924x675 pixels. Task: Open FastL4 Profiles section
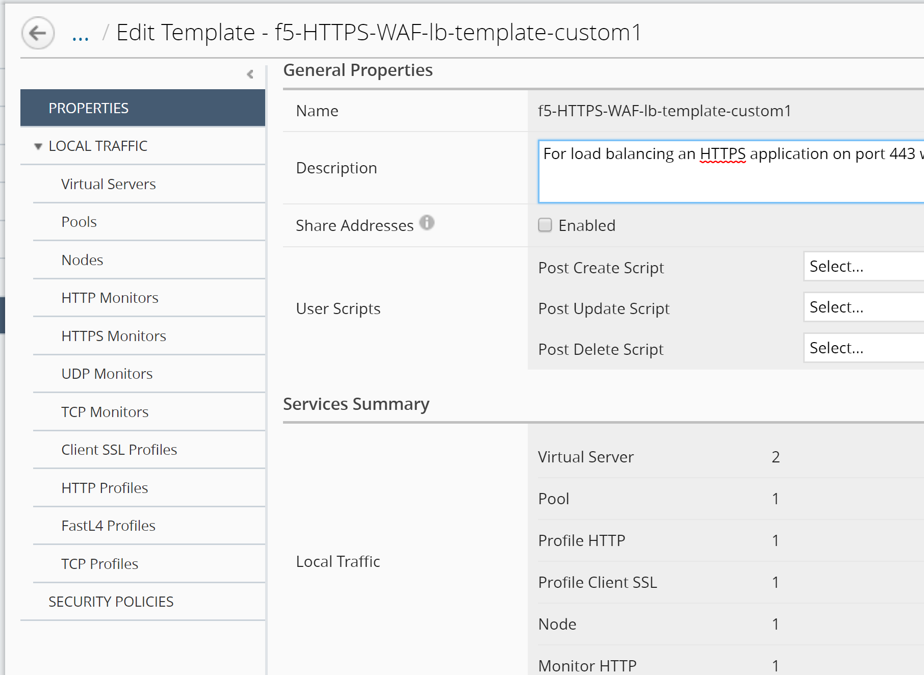click(149, 526)
